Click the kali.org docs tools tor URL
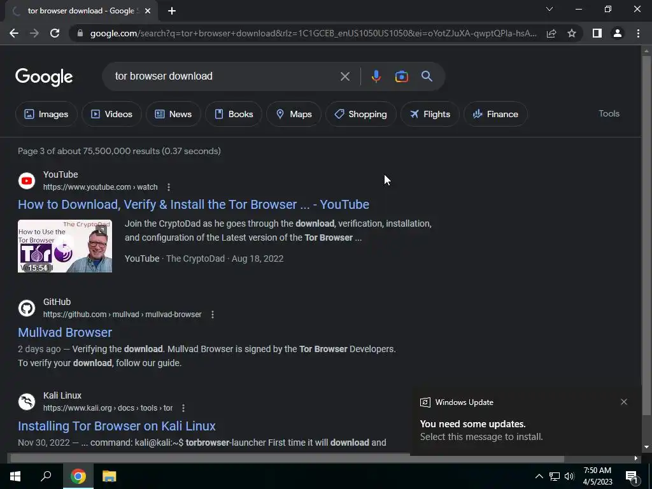Screen dimensions: 652x489 click(108, 408)
